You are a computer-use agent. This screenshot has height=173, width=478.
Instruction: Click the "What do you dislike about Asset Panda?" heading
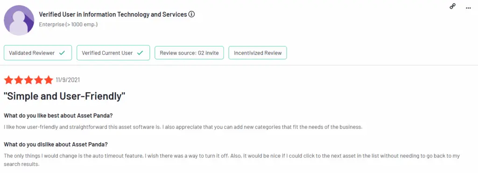56,144
